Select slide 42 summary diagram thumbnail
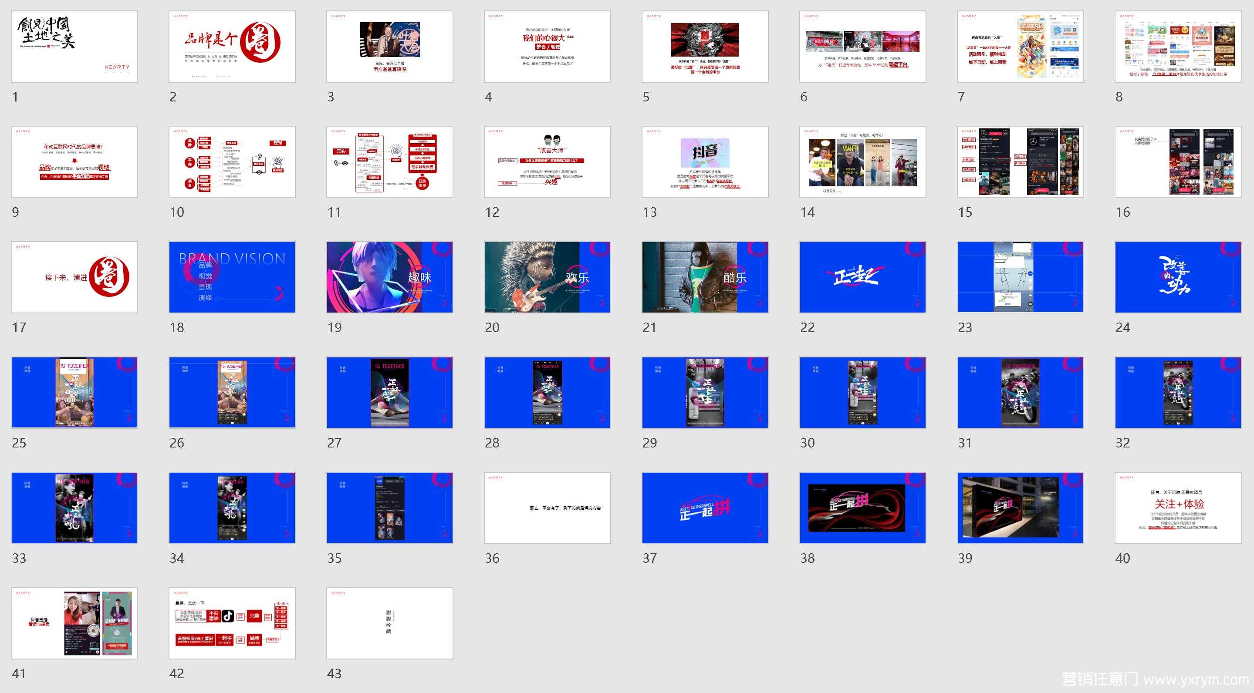Screen dimensions: 1254x693 (x=232, y=623)
